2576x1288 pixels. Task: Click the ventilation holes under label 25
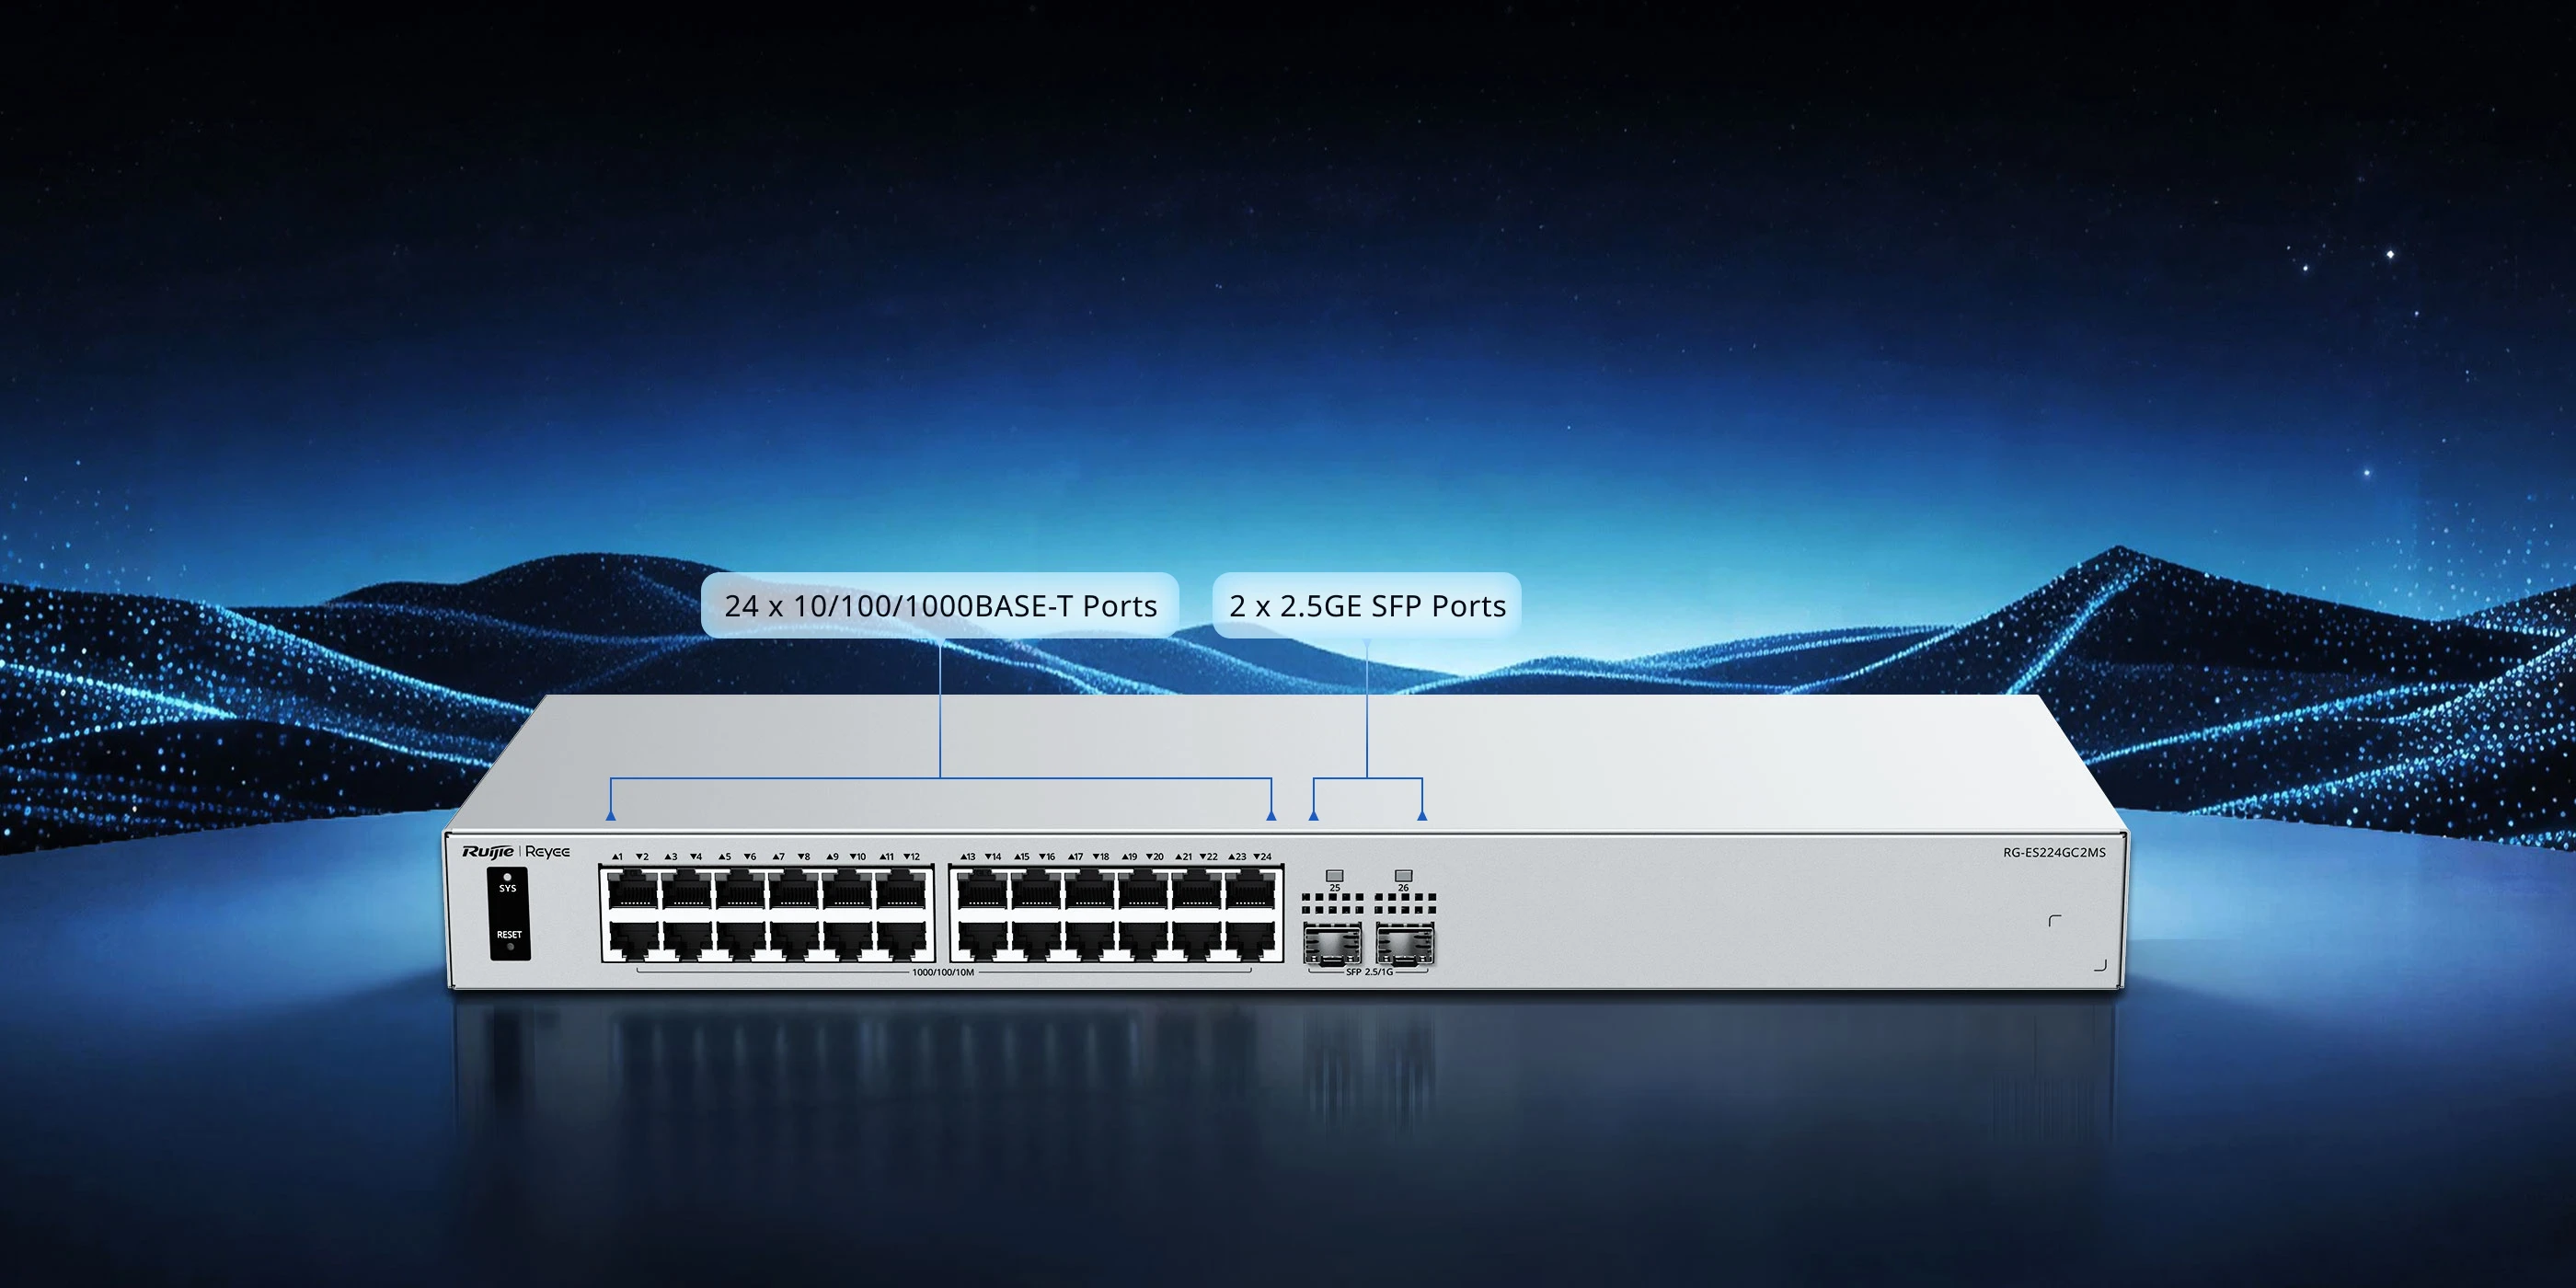coord(1332,904)
